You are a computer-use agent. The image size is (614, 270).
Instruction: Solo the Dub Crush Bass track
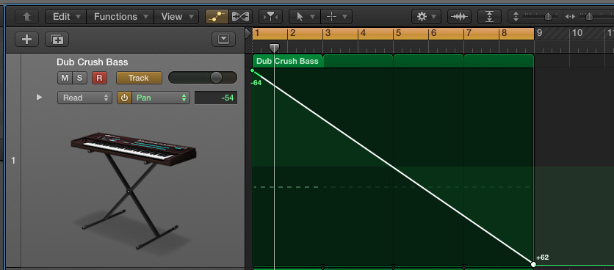(x=79, y=78)
